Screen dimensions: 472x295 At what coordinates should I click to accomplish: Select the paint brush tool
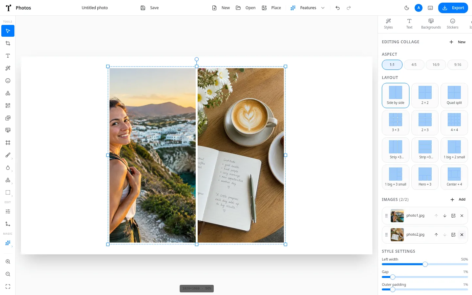tap(8, 155)
